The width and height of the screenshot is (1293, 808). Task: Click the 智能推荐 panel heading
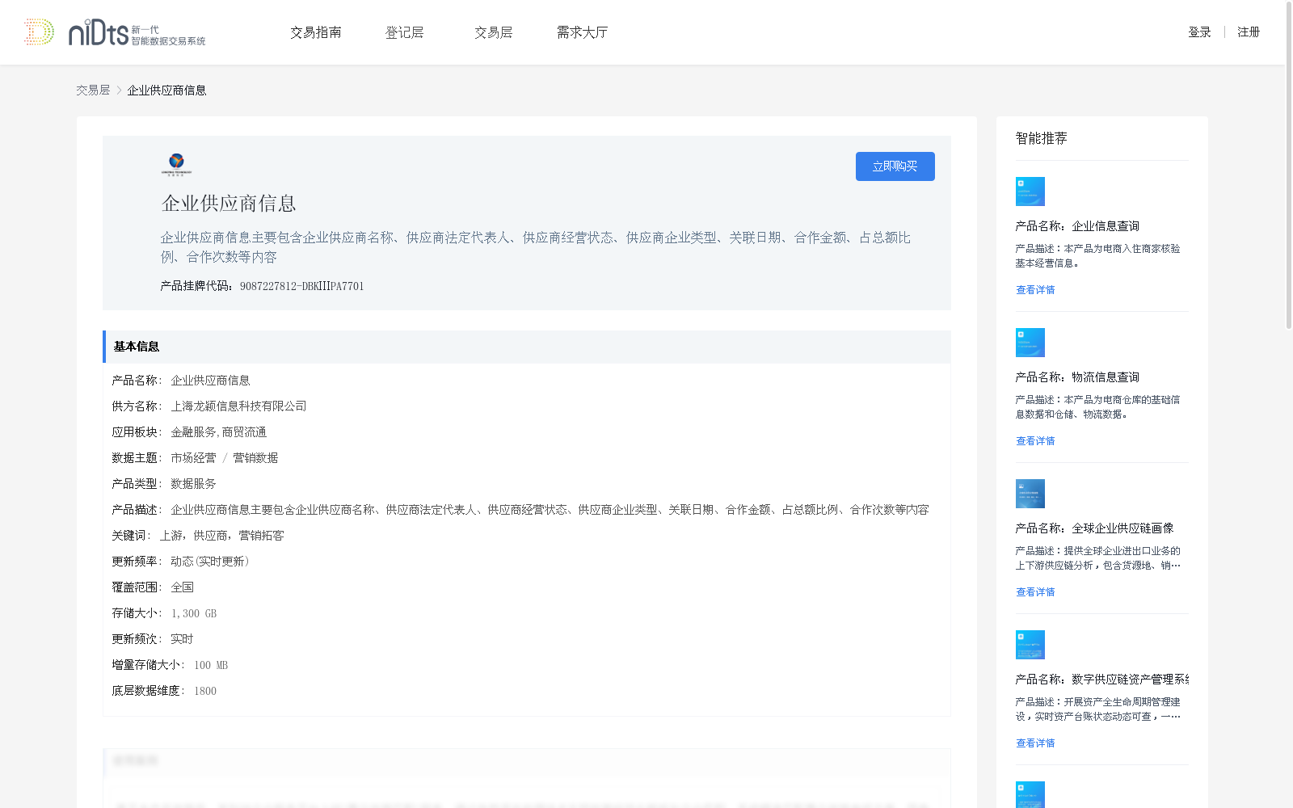tap(1041, 138)
